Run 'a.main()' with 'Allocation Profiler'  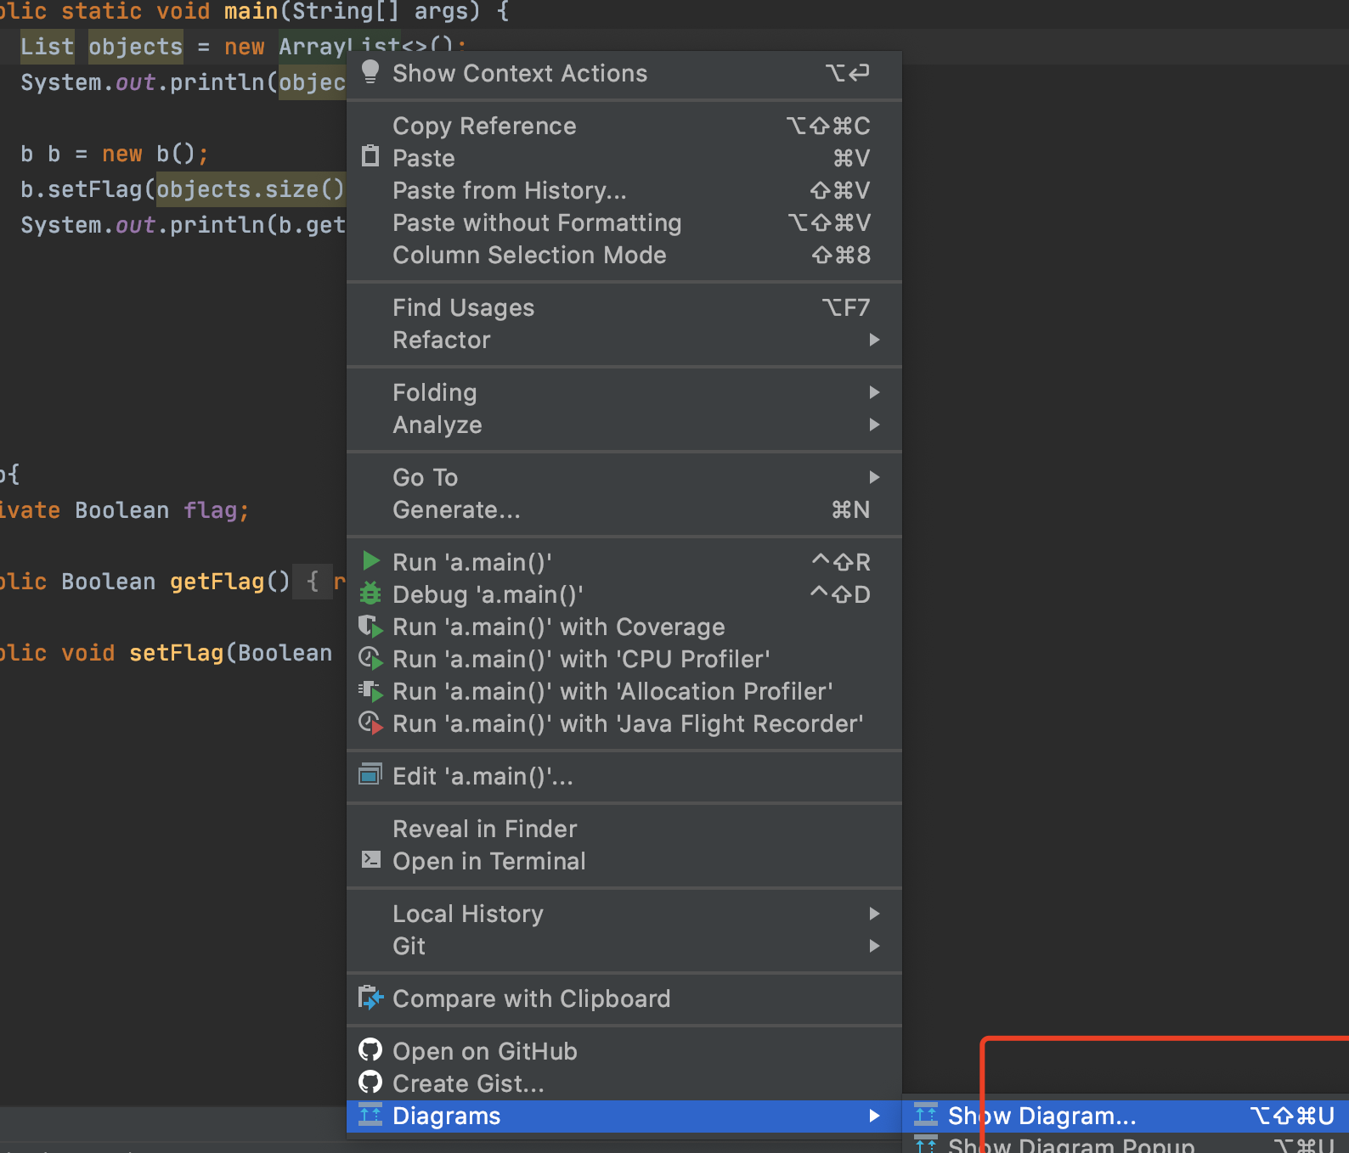pyautogui.click(x=624, y=691)
